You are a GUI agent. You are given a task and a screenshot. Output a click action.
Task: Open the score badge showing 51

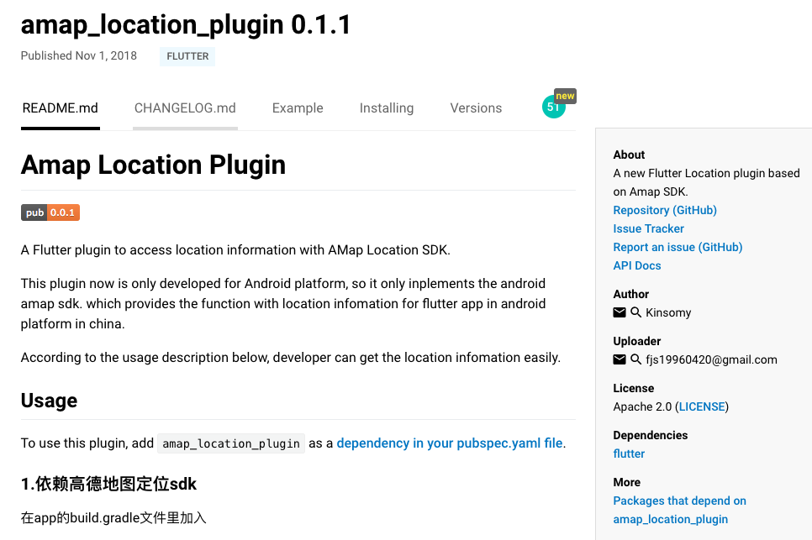(x=554, y=107)
